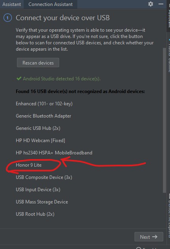This screenshot has height=249, width=170.
Task: Select the Enhanced (101- or 102-key) entry
Action: tap(44, 104)
